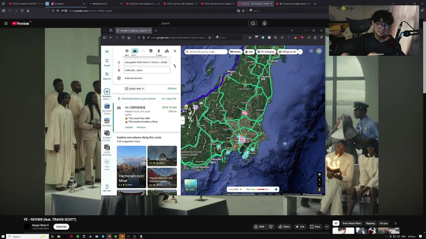Filter by Gas along route
Image resolution: width=426 pixels, height=239 pixels.
(249, 52)
